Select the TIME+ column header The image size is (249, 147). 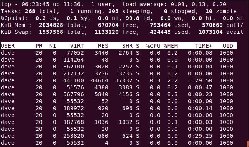(x=204, y=46)
